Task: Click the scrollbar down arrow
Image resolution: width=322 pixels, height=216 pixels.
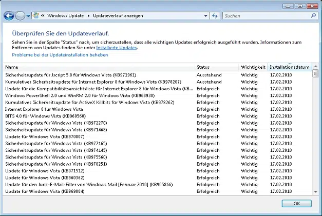Action: click(x=316, y=192)
